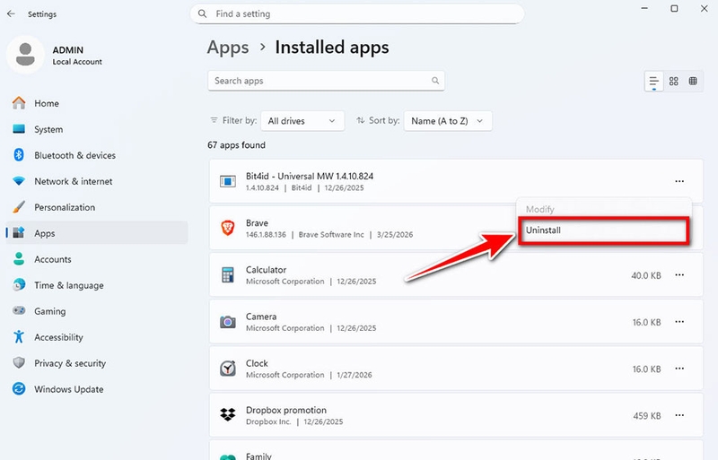718x460 pixels.
Task: Click the Camera app icon
Action: tap(228, 322)
